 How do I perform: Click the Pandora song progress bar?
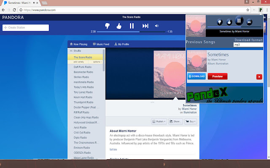click(131, 32)
